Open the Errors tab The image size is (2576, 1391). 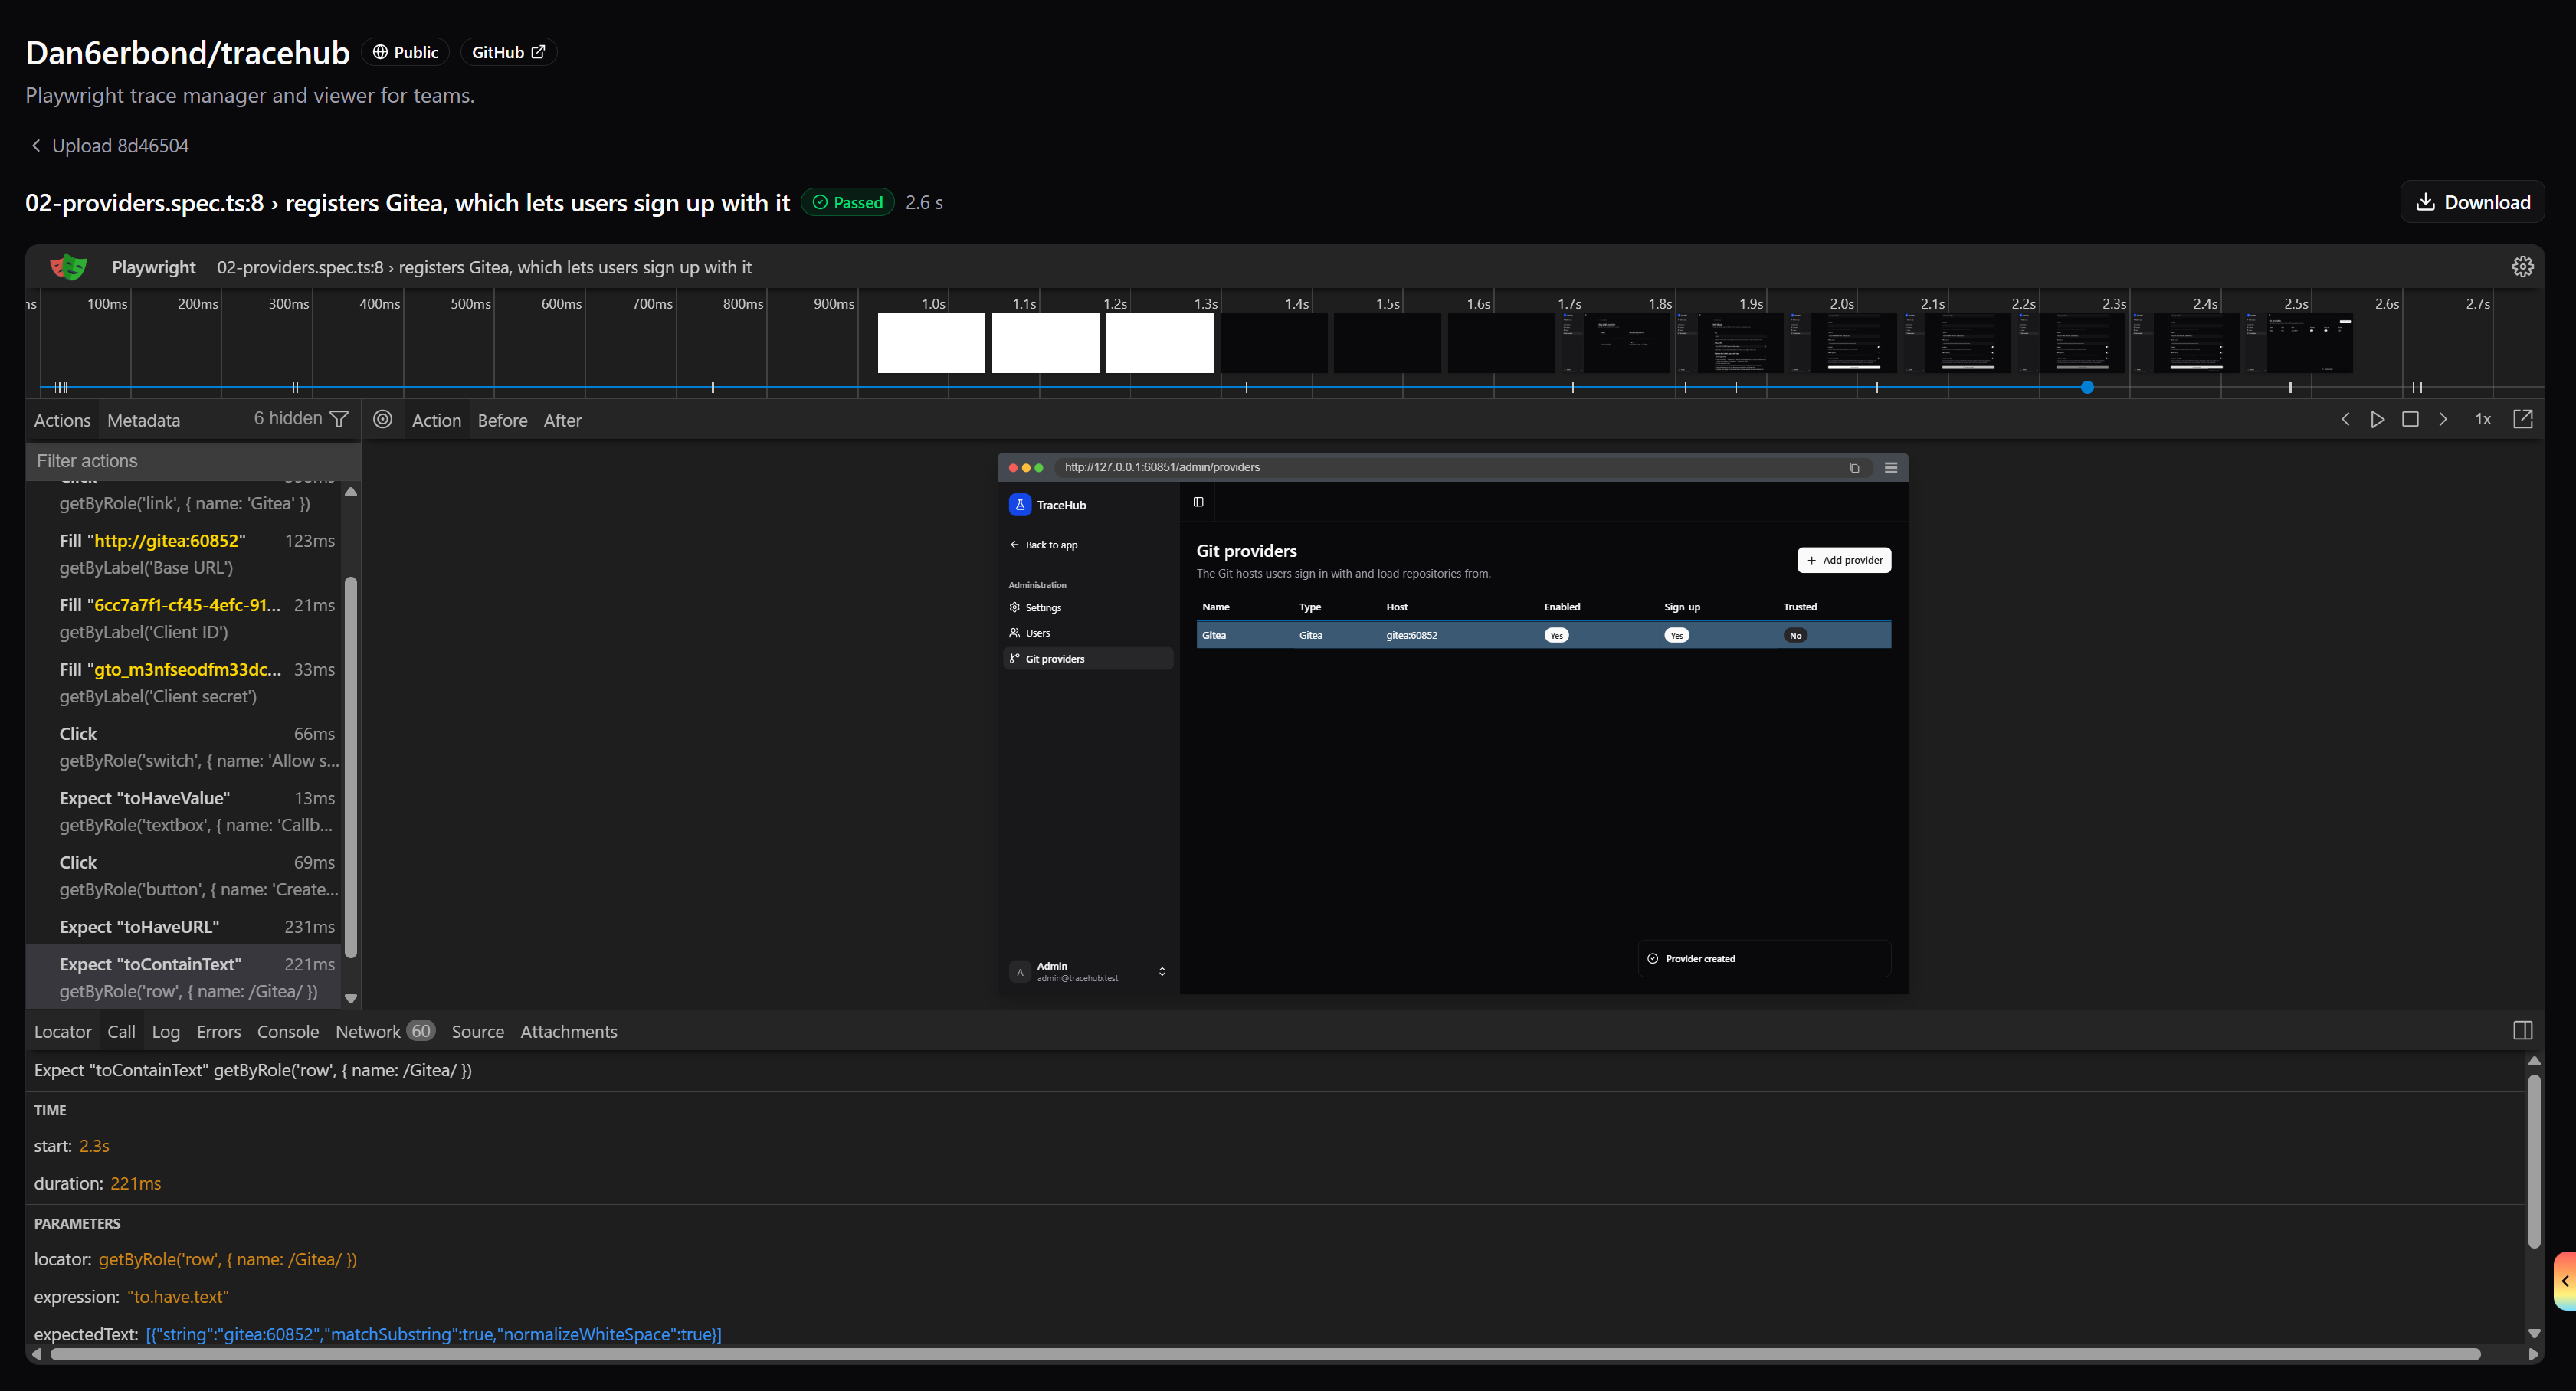tap(218, 1031)
